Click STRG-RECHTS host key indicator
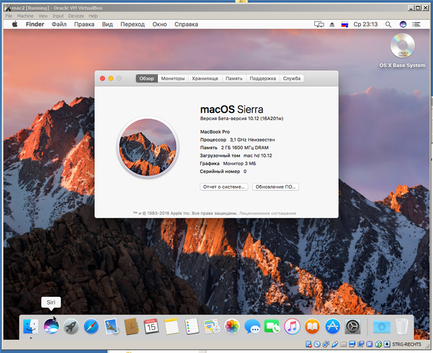The image size is (433, 353). 407,344
